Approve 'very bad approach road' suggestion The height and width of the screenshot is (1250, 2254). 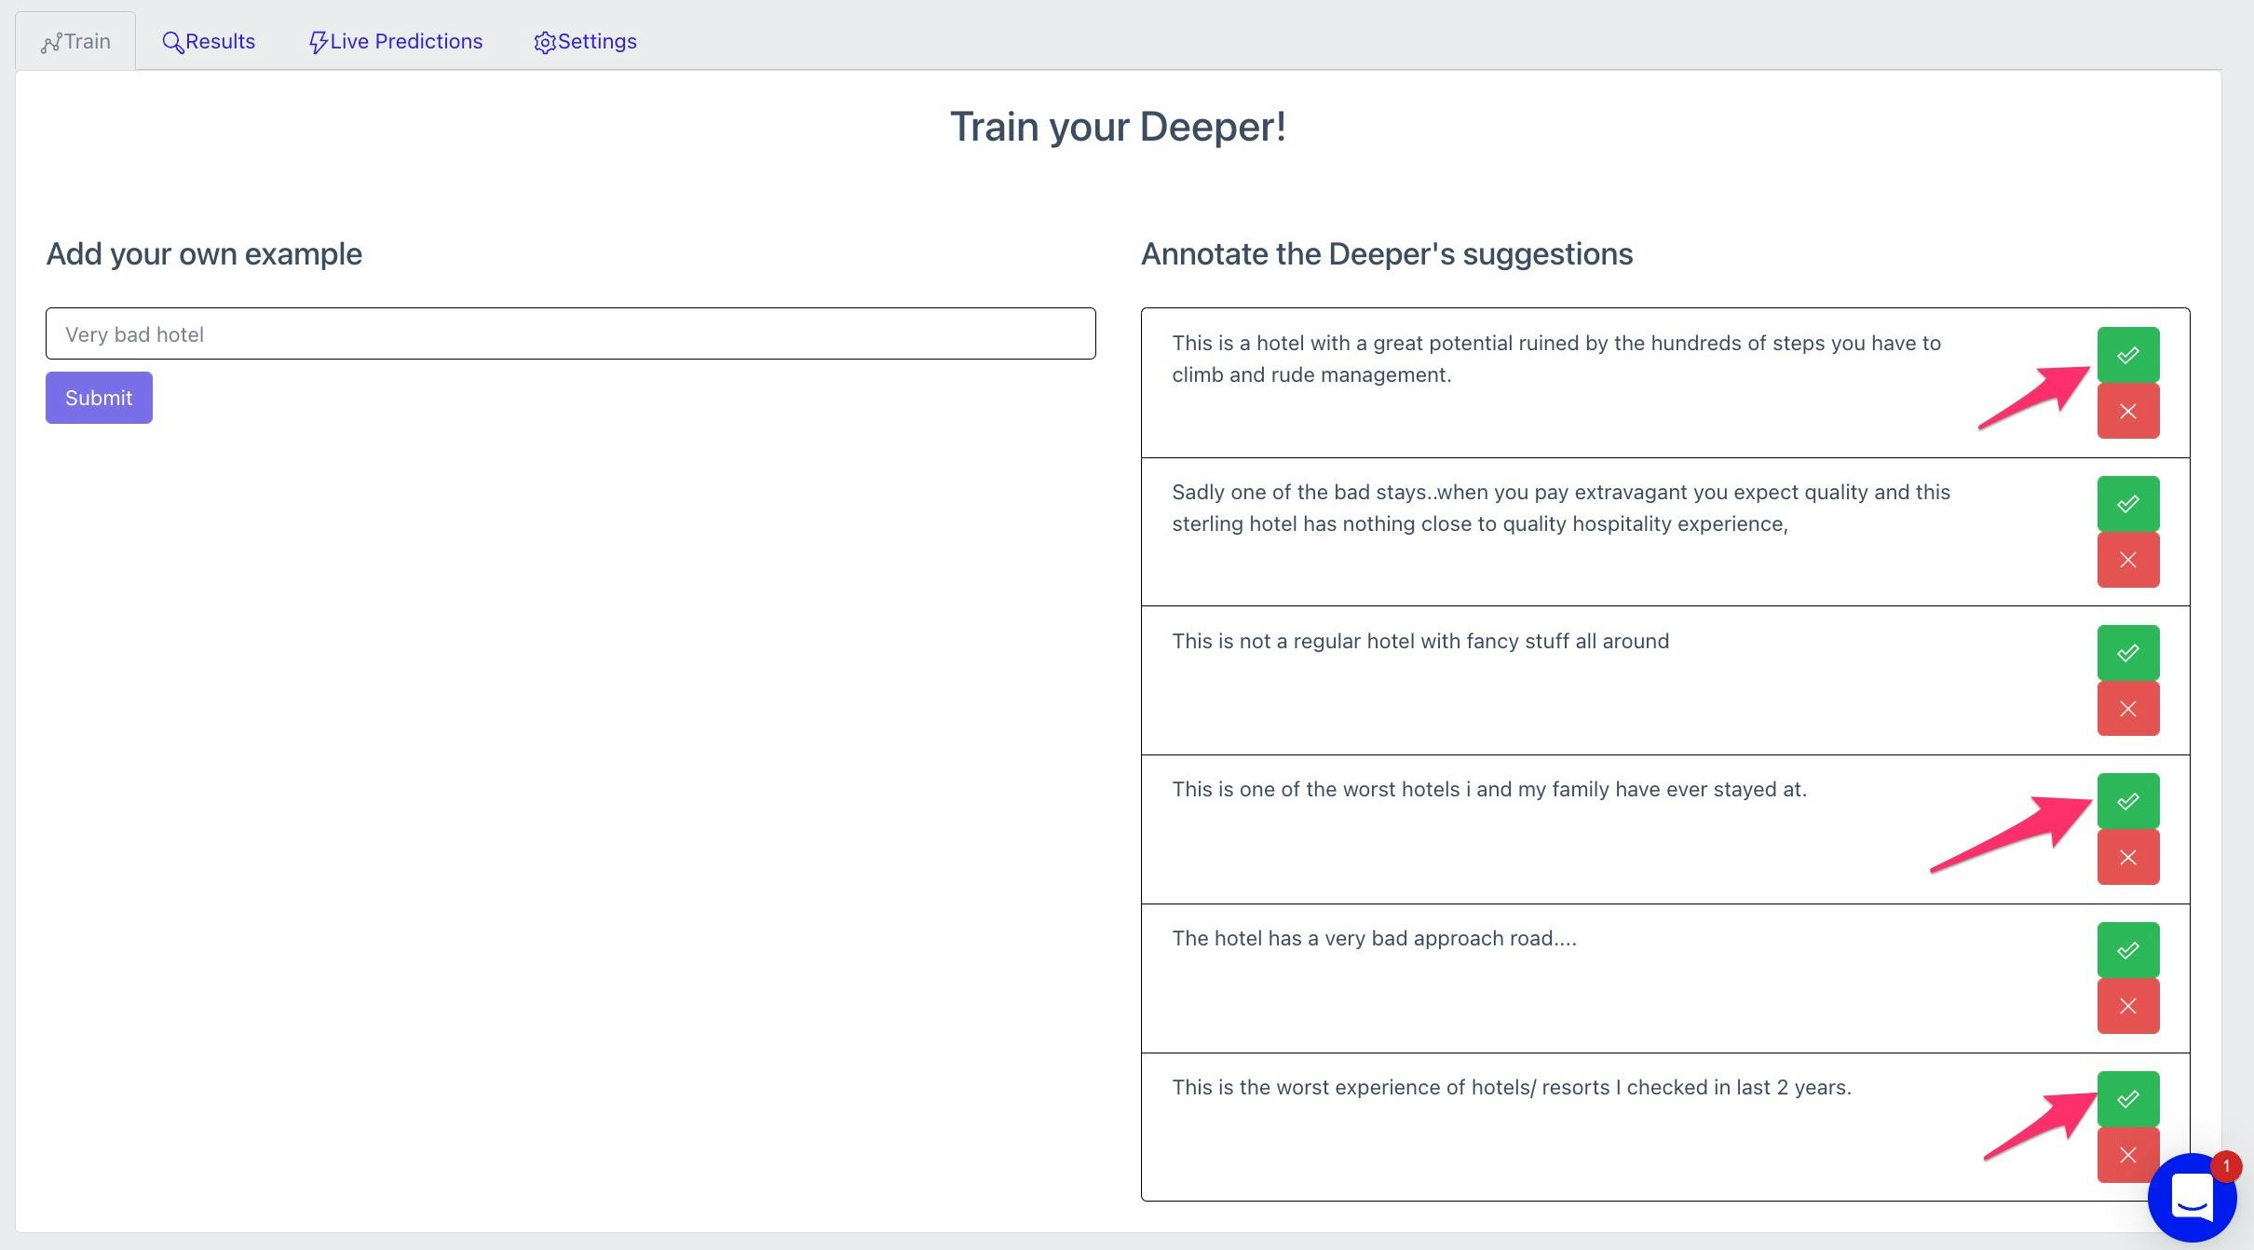[2127, 950]
